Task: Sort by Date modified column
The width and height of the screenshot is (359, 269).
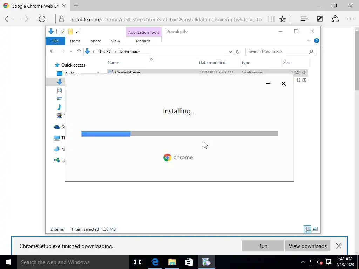Action: pyautogui.click(x=217, y=63)
